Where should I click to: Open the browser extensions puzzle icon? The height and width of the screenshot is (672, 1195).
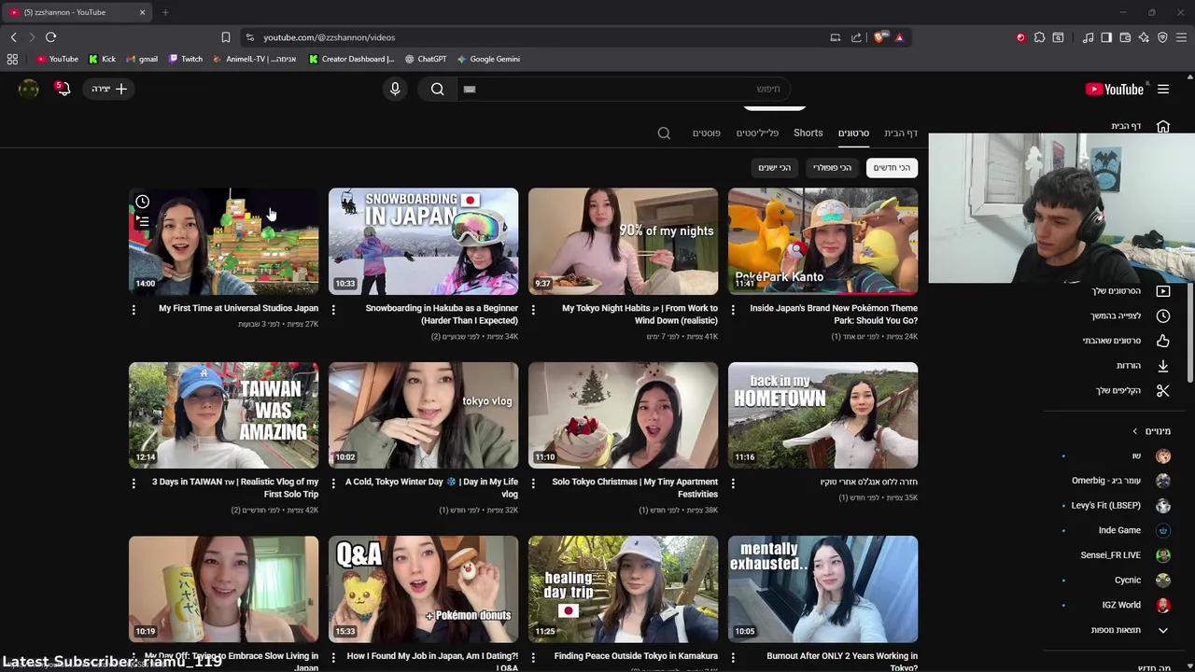(x=1039, y=37)
